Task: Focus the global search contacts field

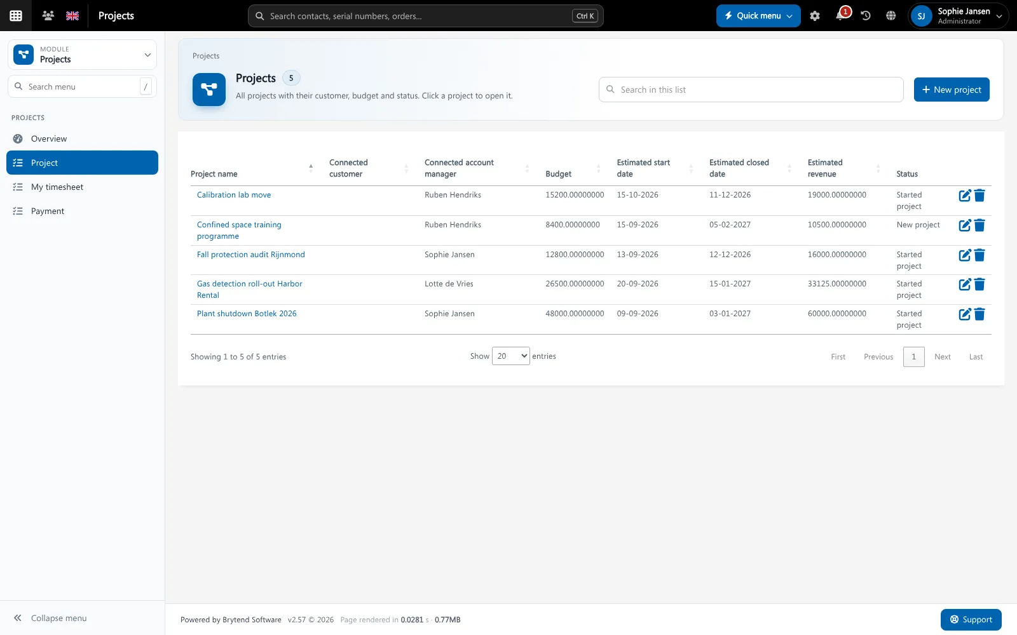Action: 425,16
